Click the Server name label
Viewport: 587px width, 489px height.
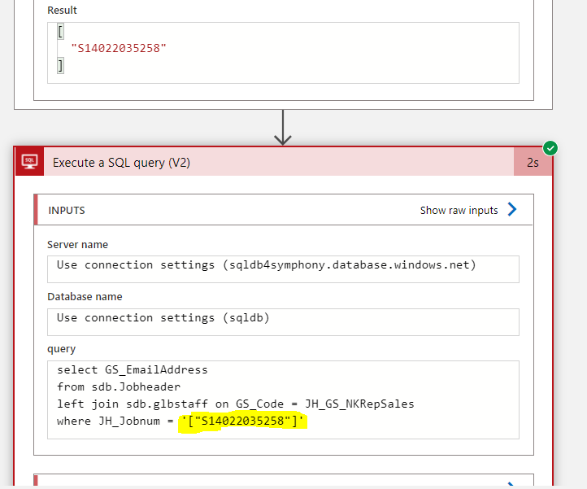tap(77, 245)
